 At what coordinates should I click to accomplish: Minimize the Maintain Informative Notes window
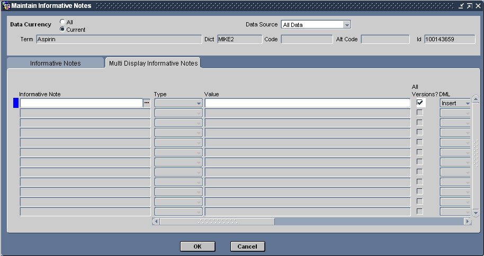[x=461, y=6]
